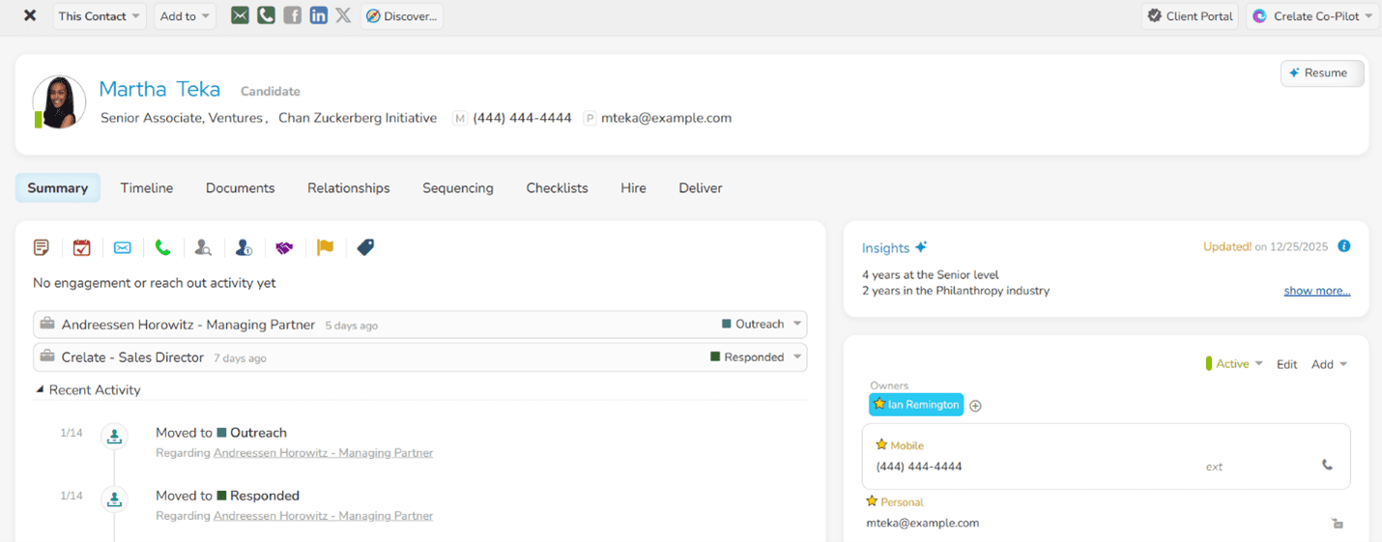Click the blue person info icon
The height and width of the screenshot is (542, 1382).
click(x=244, y=247)
